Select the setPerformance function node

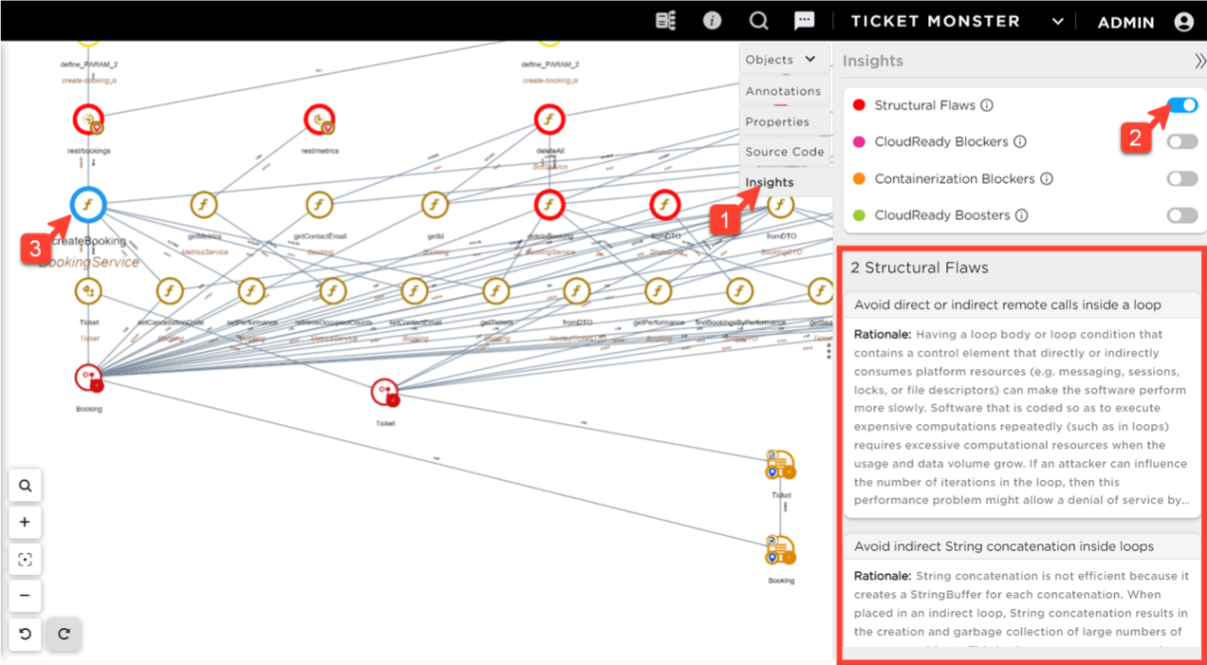(x=251, y=291)
